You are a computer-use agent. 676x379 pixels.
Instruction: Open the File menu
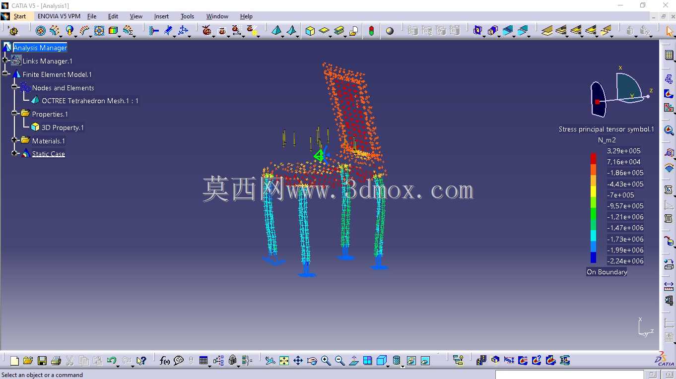coord(92,16)
